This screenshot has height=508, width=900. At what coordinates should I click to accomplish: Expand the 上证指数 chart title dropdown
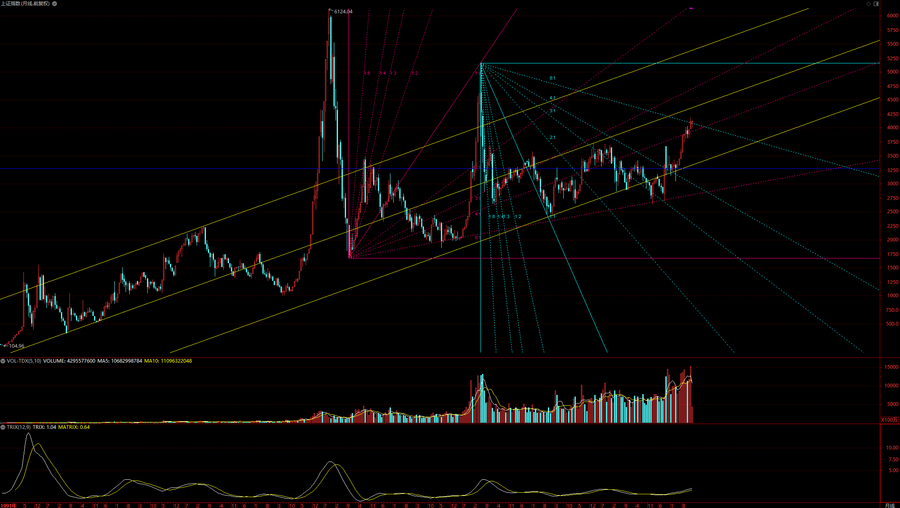pos(55,4)
